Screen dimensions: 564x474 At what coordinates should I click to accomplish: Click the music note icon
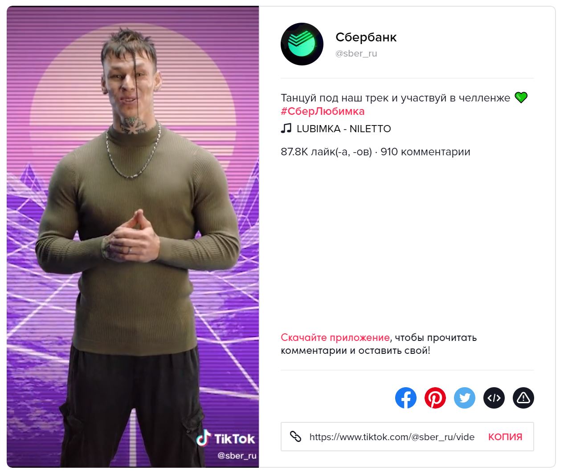pos(286,129)
